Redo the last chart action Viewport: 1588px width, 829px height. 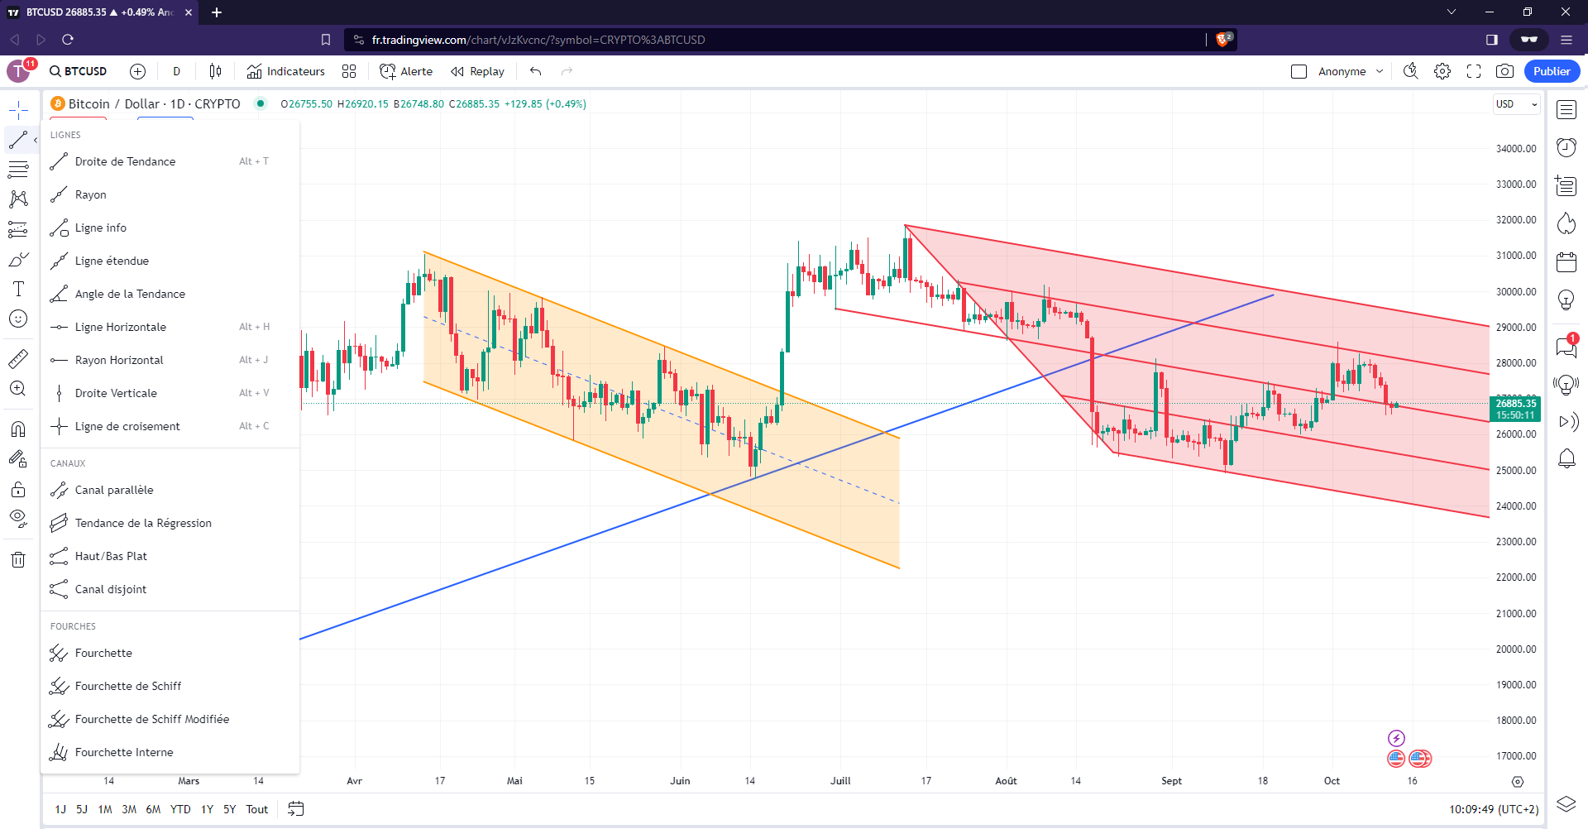point(567,71)
